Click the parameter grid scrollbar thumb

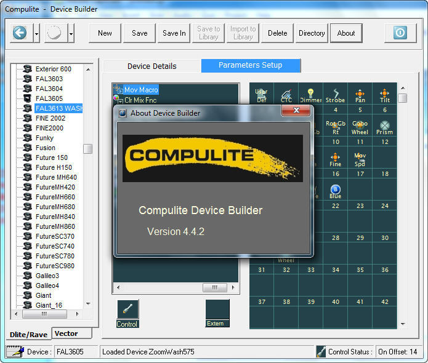coord(403,98)
